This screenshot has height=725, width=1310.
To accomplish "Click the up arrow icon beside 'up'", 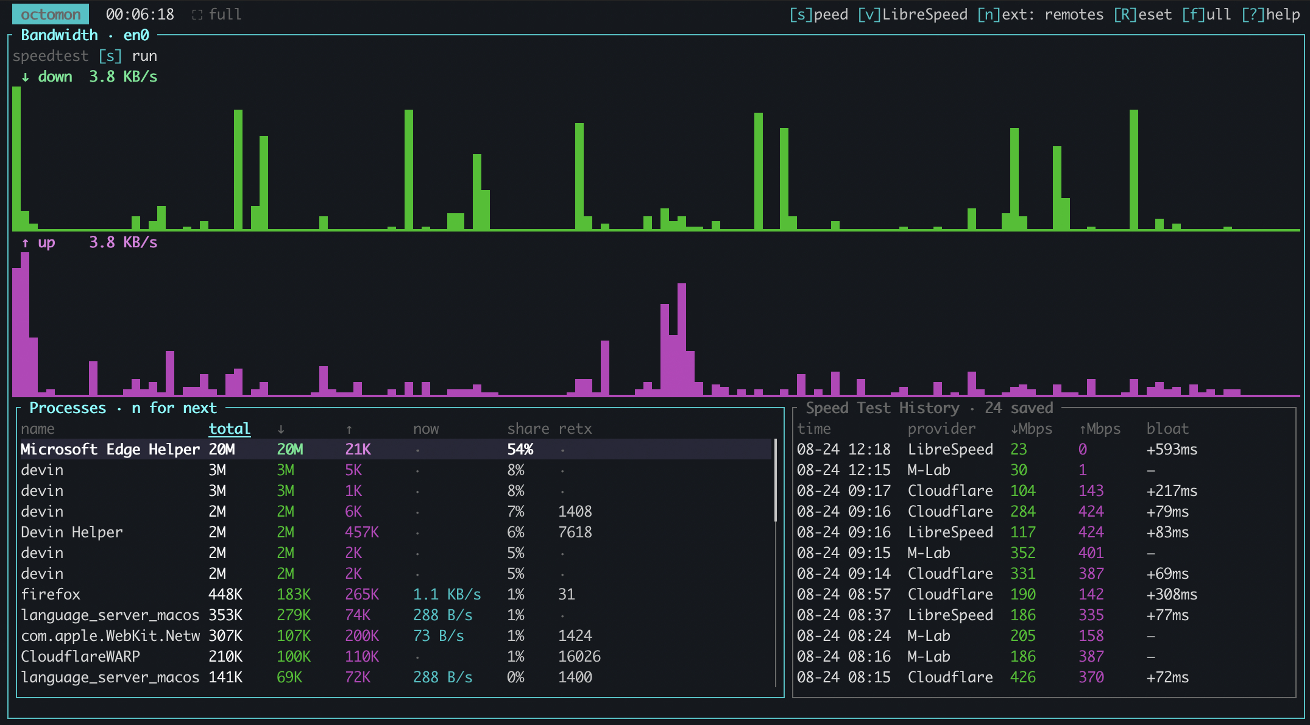I will [25, 242].
